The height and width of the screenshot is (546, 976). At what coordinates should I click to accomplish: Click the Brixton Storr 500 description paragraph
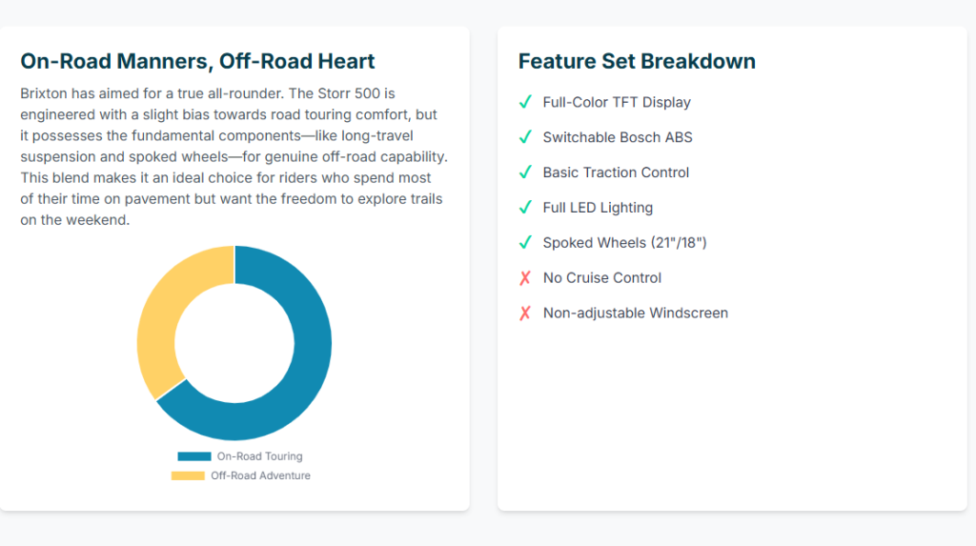pos(234,156)
